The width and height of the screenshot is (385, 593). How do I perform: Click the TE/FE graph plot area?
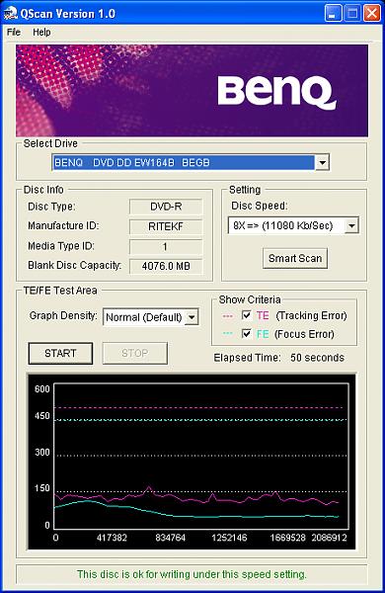click(x=201, y=456)
